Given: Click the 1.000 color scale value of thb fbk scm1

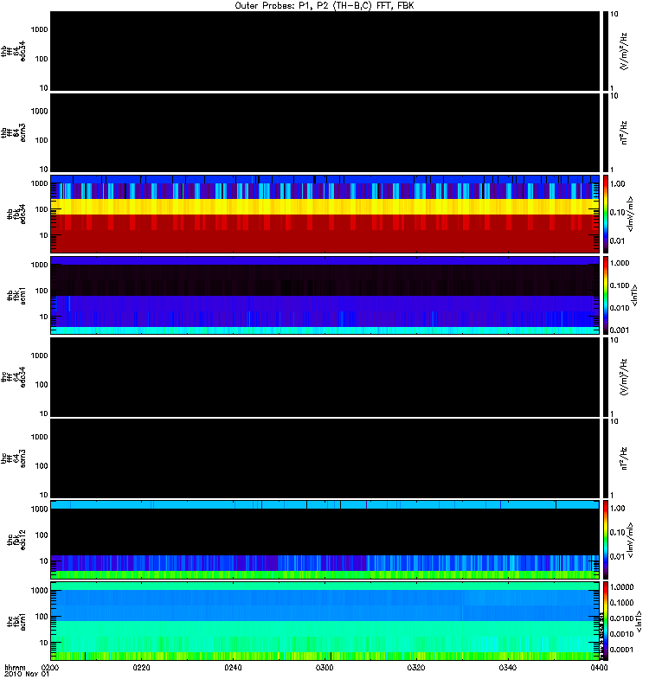Looking at the screenshot, I should pyautogui.click(x=620, y=263).
